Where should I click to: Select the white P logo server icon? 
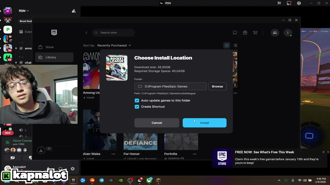pos(8,30)
